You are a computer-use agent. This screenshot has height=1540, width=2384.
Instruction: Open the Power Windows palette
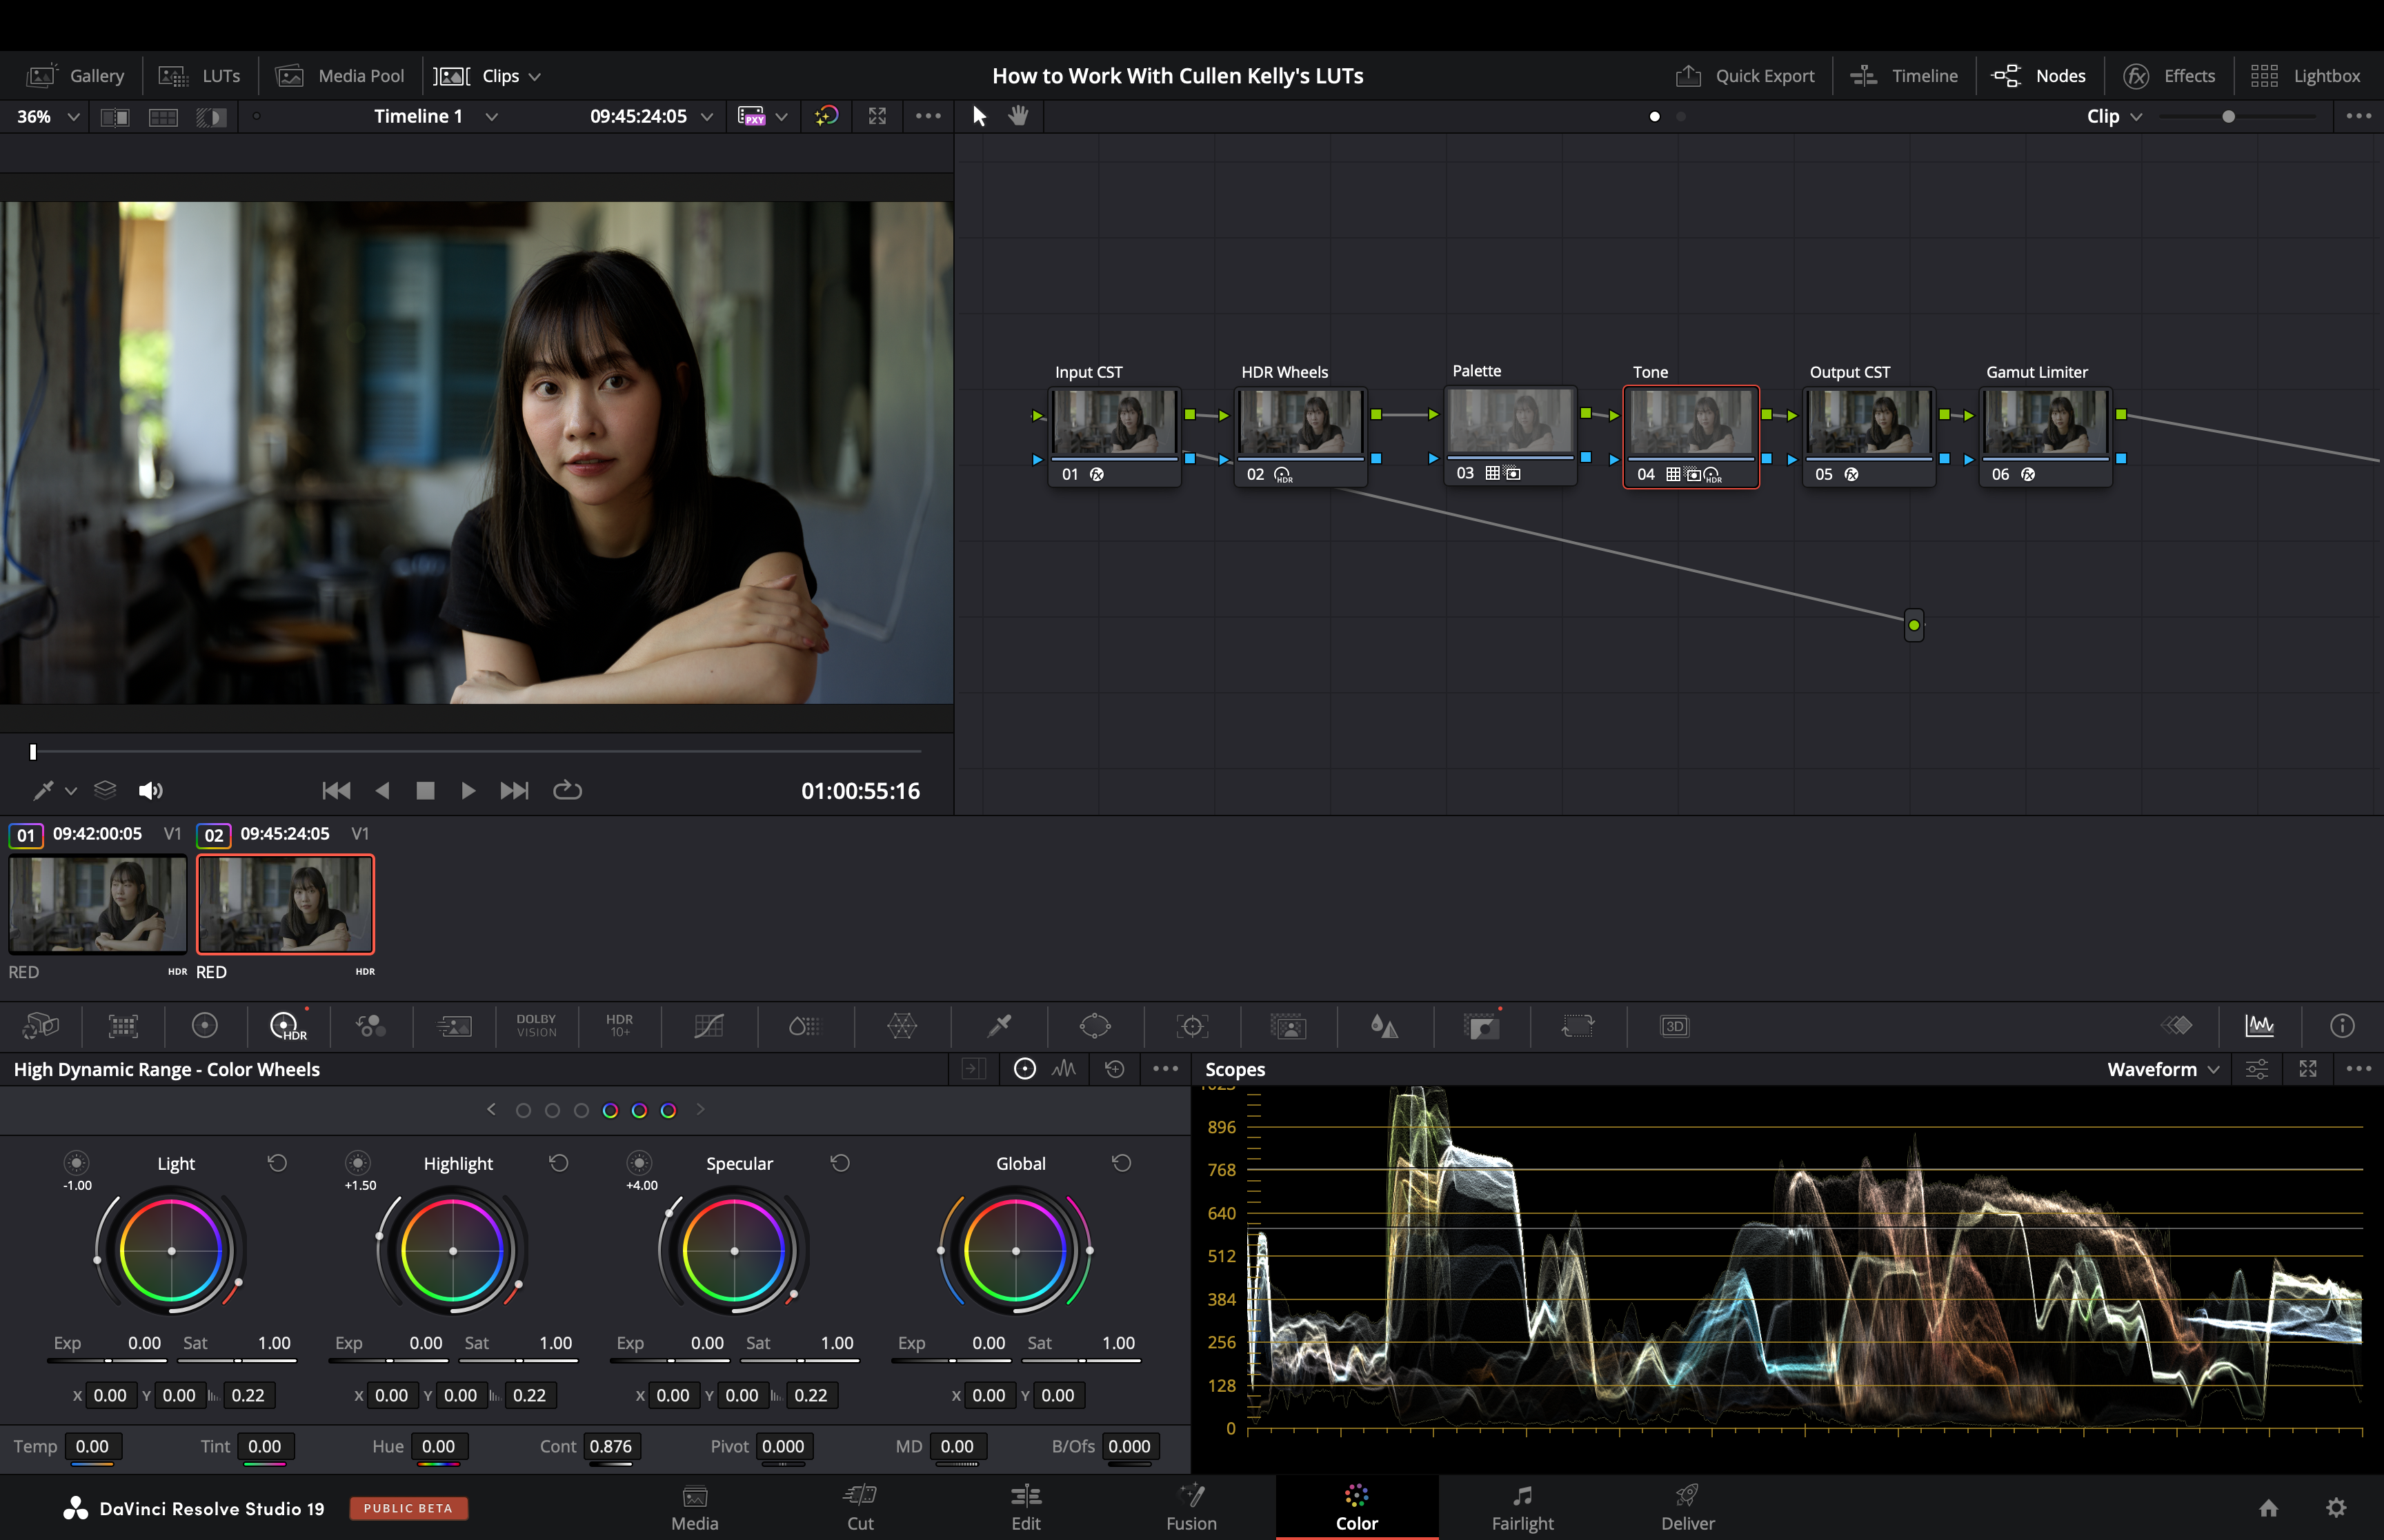click(1095, 1026)
